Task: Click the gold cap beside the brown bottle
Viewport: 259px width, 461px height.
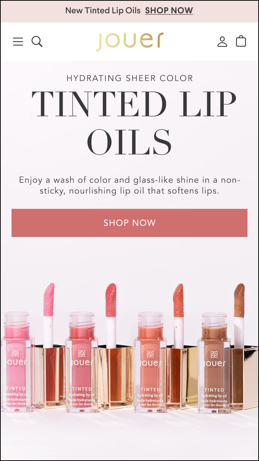Action: pyautogui.click(x=245, y=378)
